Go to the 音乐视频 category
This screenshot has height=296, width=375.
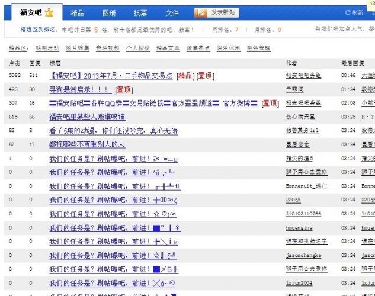coord(108,48)
